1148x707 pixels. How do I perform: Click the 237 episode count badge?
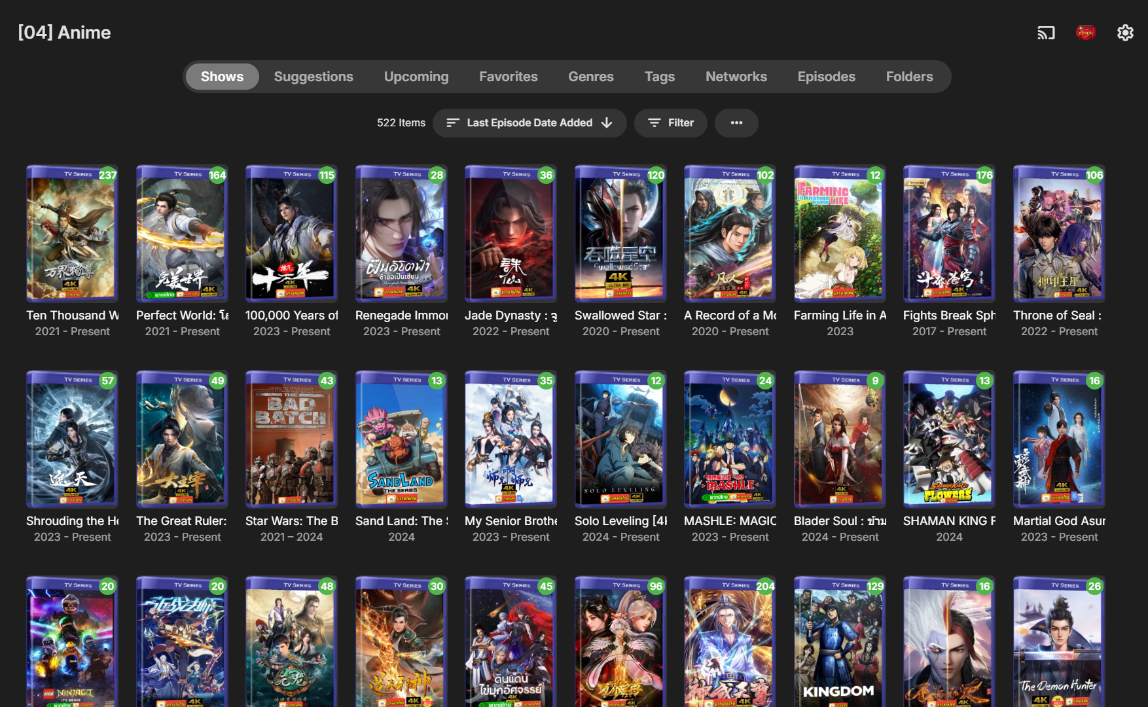click(x=107, y=175)
